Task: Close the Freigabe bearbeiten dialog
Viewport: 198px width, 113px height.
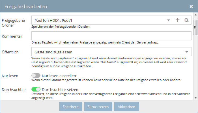Action: point(191,6)
